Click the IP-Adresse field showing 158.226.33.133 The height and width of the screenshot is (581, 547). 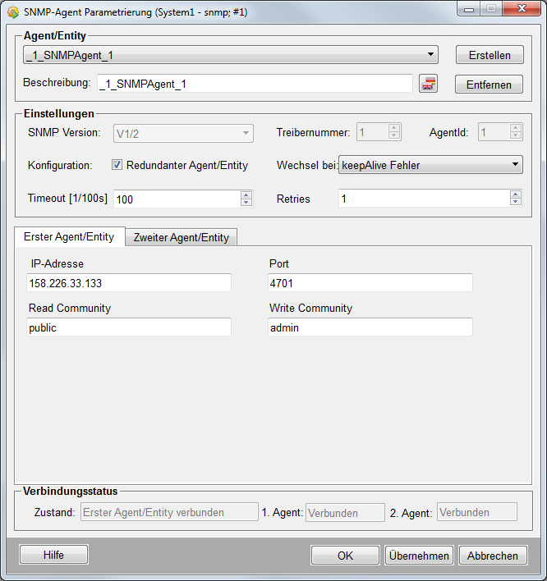pyautogui.click(x=129, y=283)
